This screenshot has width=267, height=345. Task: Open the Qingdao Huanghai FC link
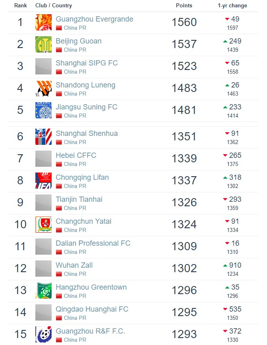[x=92, y=309]
